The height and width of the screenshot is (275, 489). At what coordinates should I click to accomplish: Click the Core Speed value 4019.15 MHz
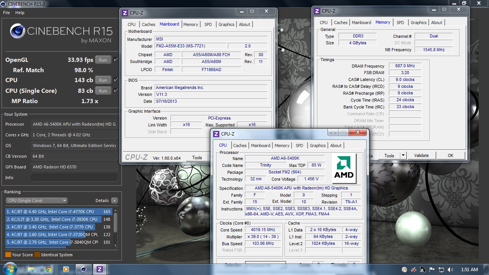pos(263,230)
